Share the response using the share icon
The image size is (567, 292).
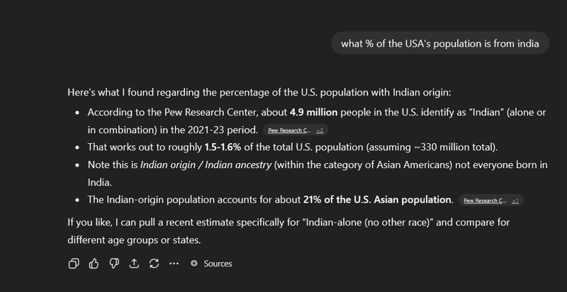coord(134,264)
